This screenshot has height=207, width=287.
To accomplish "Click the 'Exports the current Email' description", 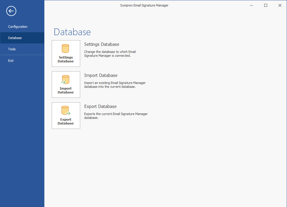I will pos(116,116).
